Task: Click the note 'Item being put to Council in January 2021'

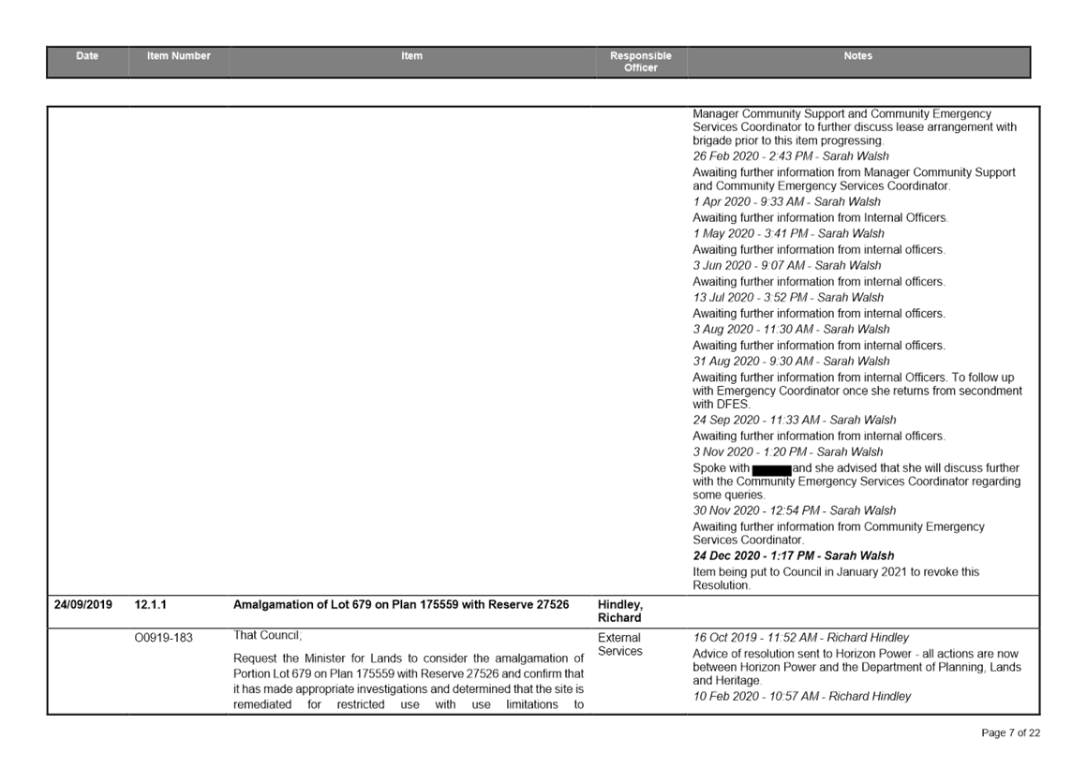Action: coord(836,579)
